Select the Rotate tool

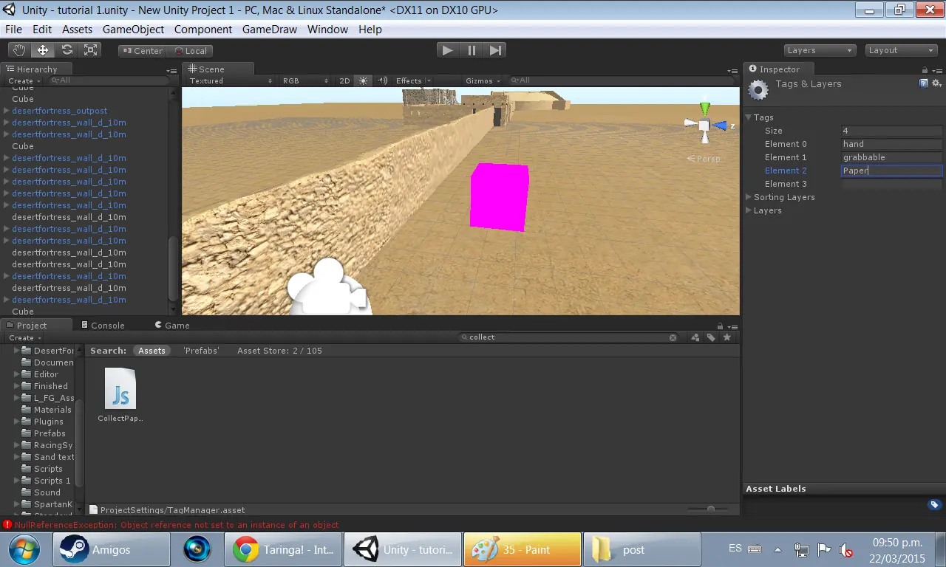[67, 50]
